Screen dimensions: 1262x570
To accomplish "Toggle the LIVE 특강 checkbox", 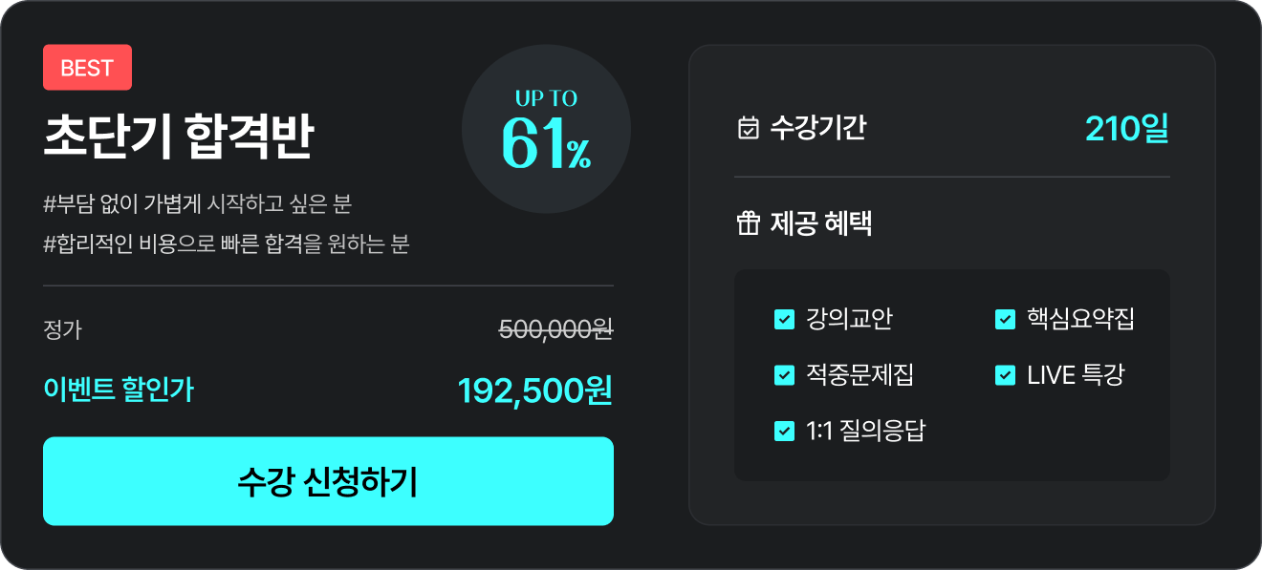I will click(x=1005, y=375).
